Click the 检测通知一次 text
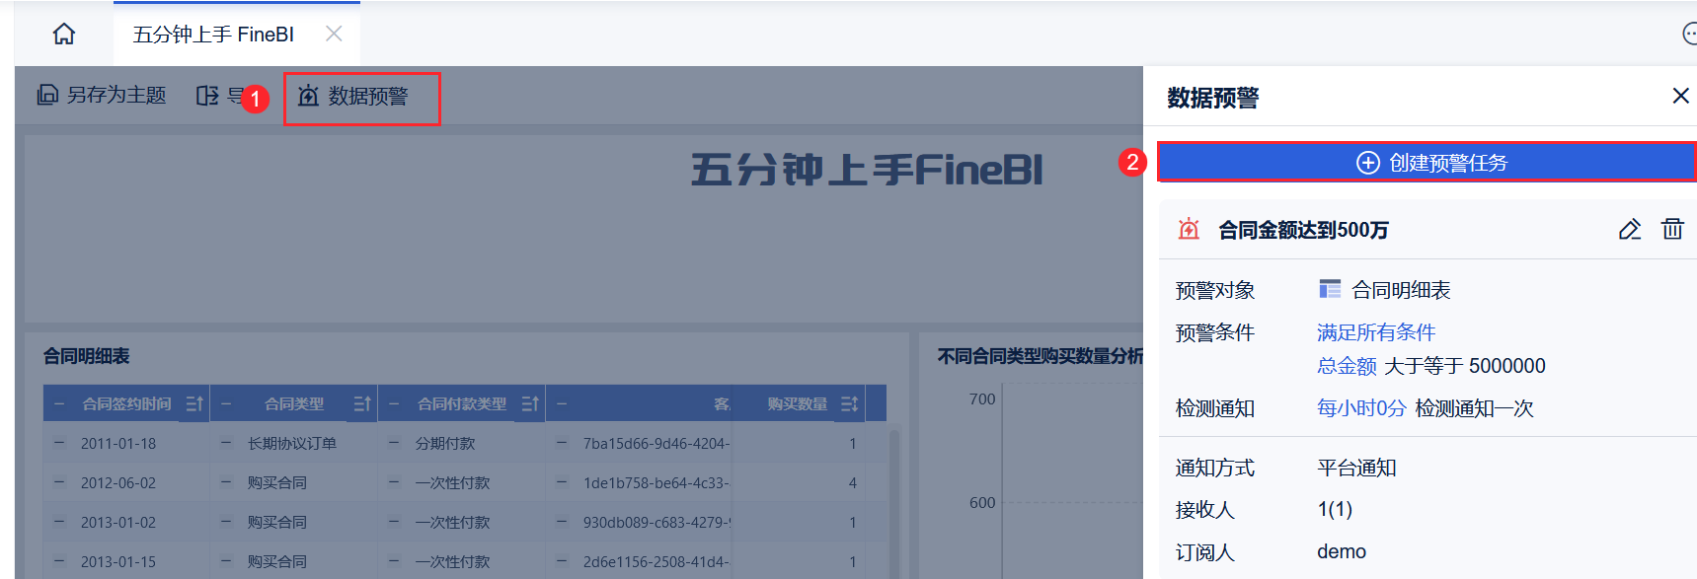The width and height of the screenshot is (1697, 579). (1475, 408)
